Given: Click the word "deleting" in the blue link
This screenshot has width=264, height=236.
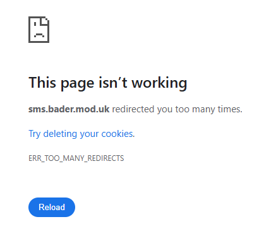Looking at the screenshot, I should pyautogui.click(x=60, y=134).
